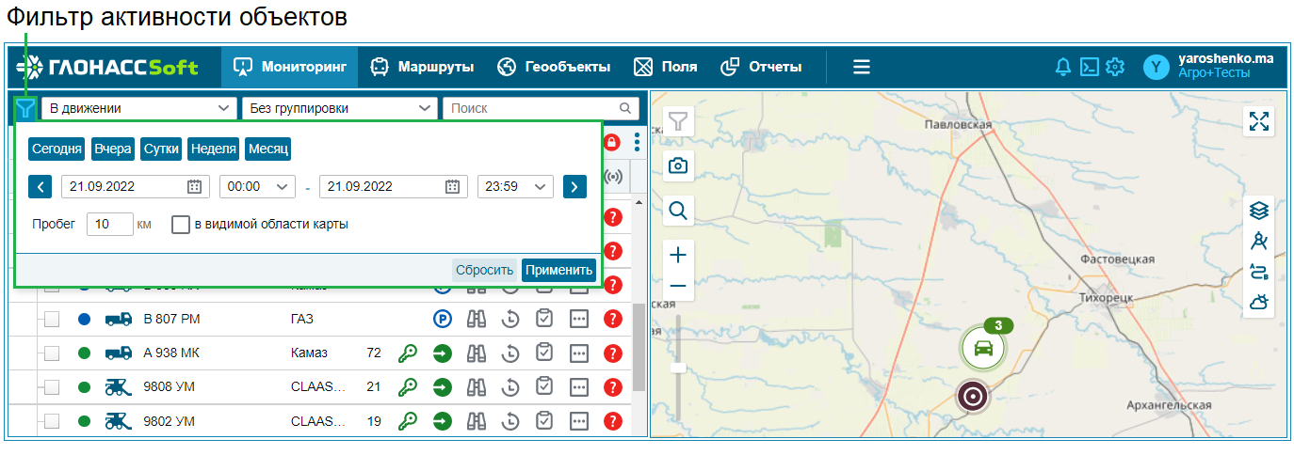Zoom out the map with minus button
The height and width of the screenshot is (455, 1294).
(x=678, y=286)
